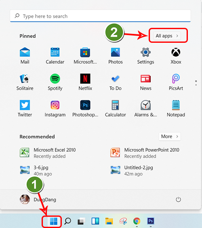This screenshot has height=228, width=202.
Task: Launch the Xbox app
Action: pyautogui.click(x=176, y=55)
